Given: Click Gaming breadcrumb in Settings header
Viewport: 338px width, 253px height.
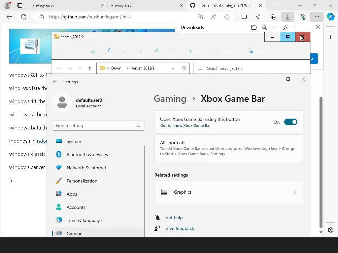Looking at the screenshot, I should (170, 99).
